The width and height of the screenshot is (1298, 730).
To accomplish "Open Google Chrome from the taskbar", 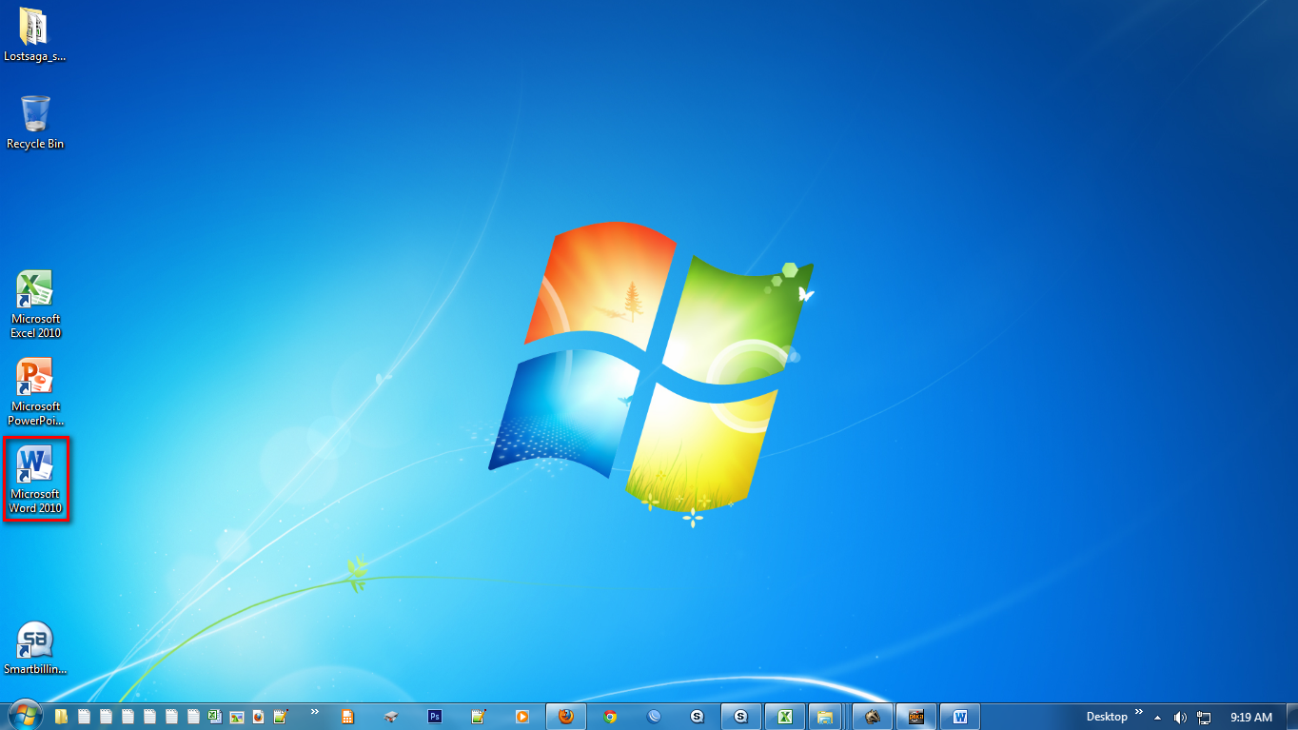I will 609,716.
